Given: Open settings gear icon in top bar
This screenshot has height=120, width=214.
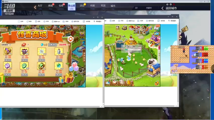Looking at the screenshot, I should point(171,4).
